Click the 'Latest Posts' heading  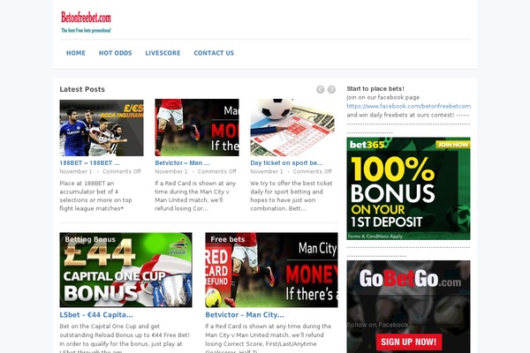coord(82,89)
